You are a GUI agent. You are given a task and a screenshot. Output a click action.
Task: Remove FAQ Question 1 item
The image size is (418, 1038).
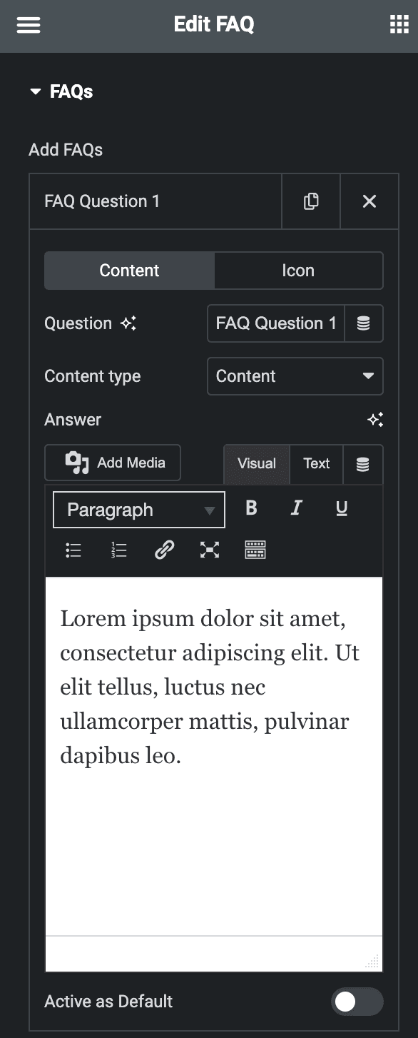click(369, 201)
